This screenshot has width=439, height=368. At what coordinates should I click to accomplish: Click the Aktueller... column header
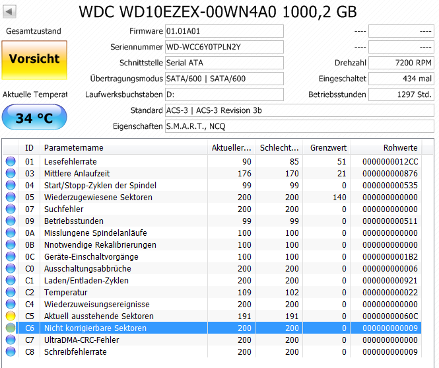click(231, 148)
